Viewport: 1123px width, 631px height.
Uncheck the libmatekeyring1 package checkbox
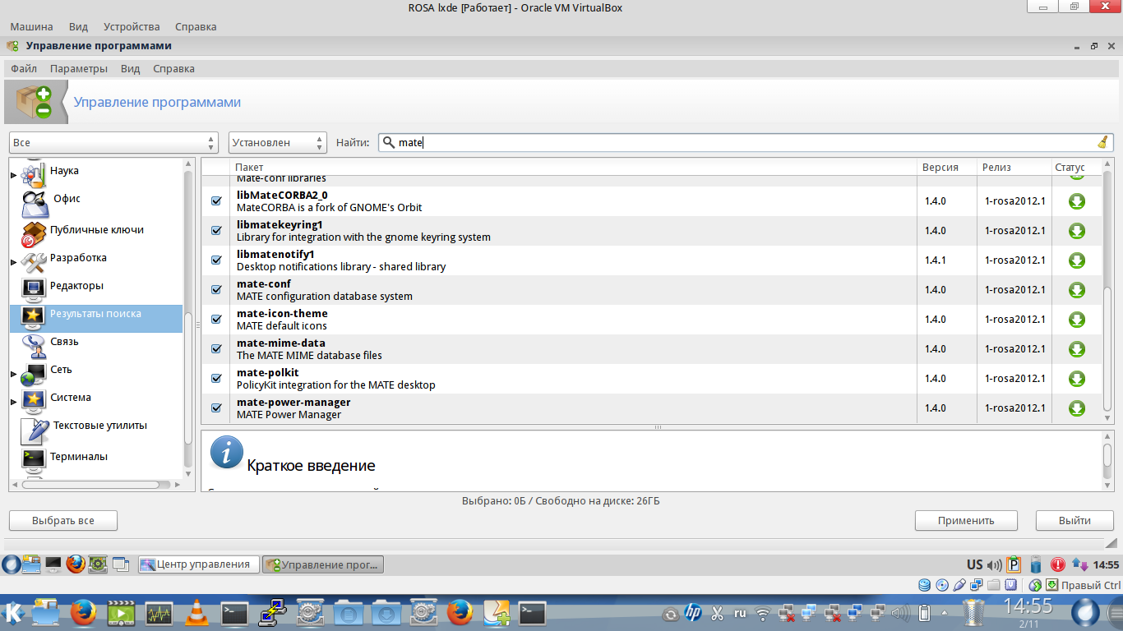(217, 231)
